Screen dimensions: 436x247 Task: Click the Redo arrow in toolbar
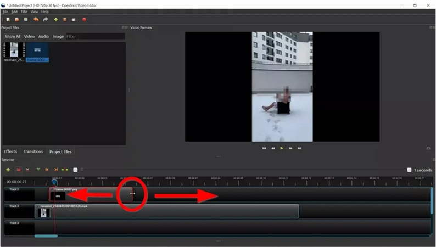(x=46, y=19)
